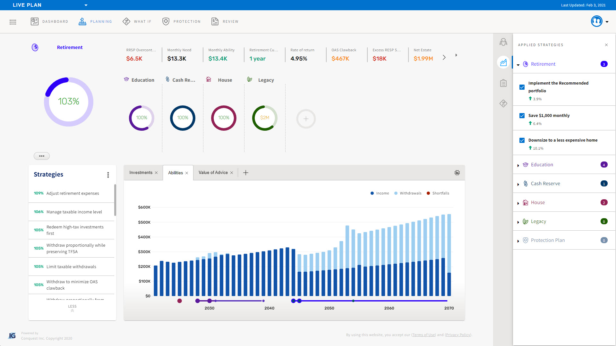Open the hamburger navigation menu
This screenshot has width=616, height=346.
pos(13,22)
